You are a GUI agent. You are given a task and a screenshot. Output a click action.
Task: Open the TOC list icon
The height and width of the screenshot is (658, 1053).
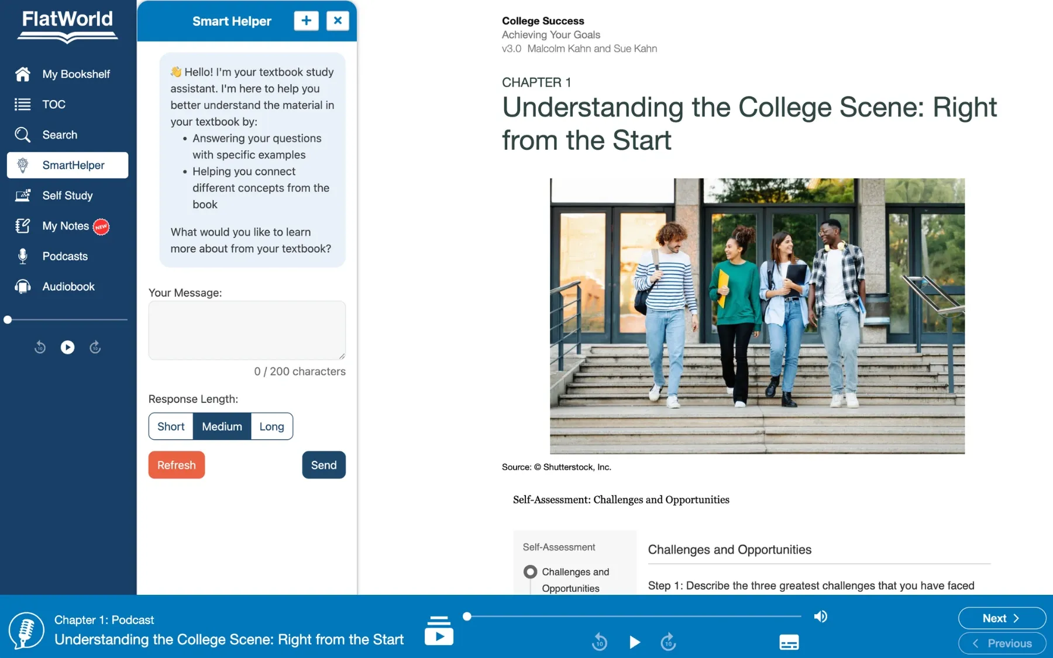click(x=23, y=104)
